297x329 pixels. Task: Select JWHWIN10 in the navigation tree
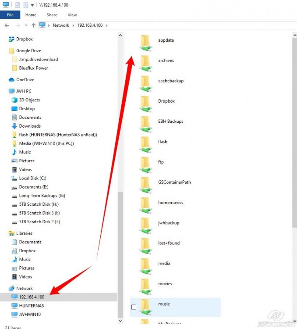coord(30,315)
